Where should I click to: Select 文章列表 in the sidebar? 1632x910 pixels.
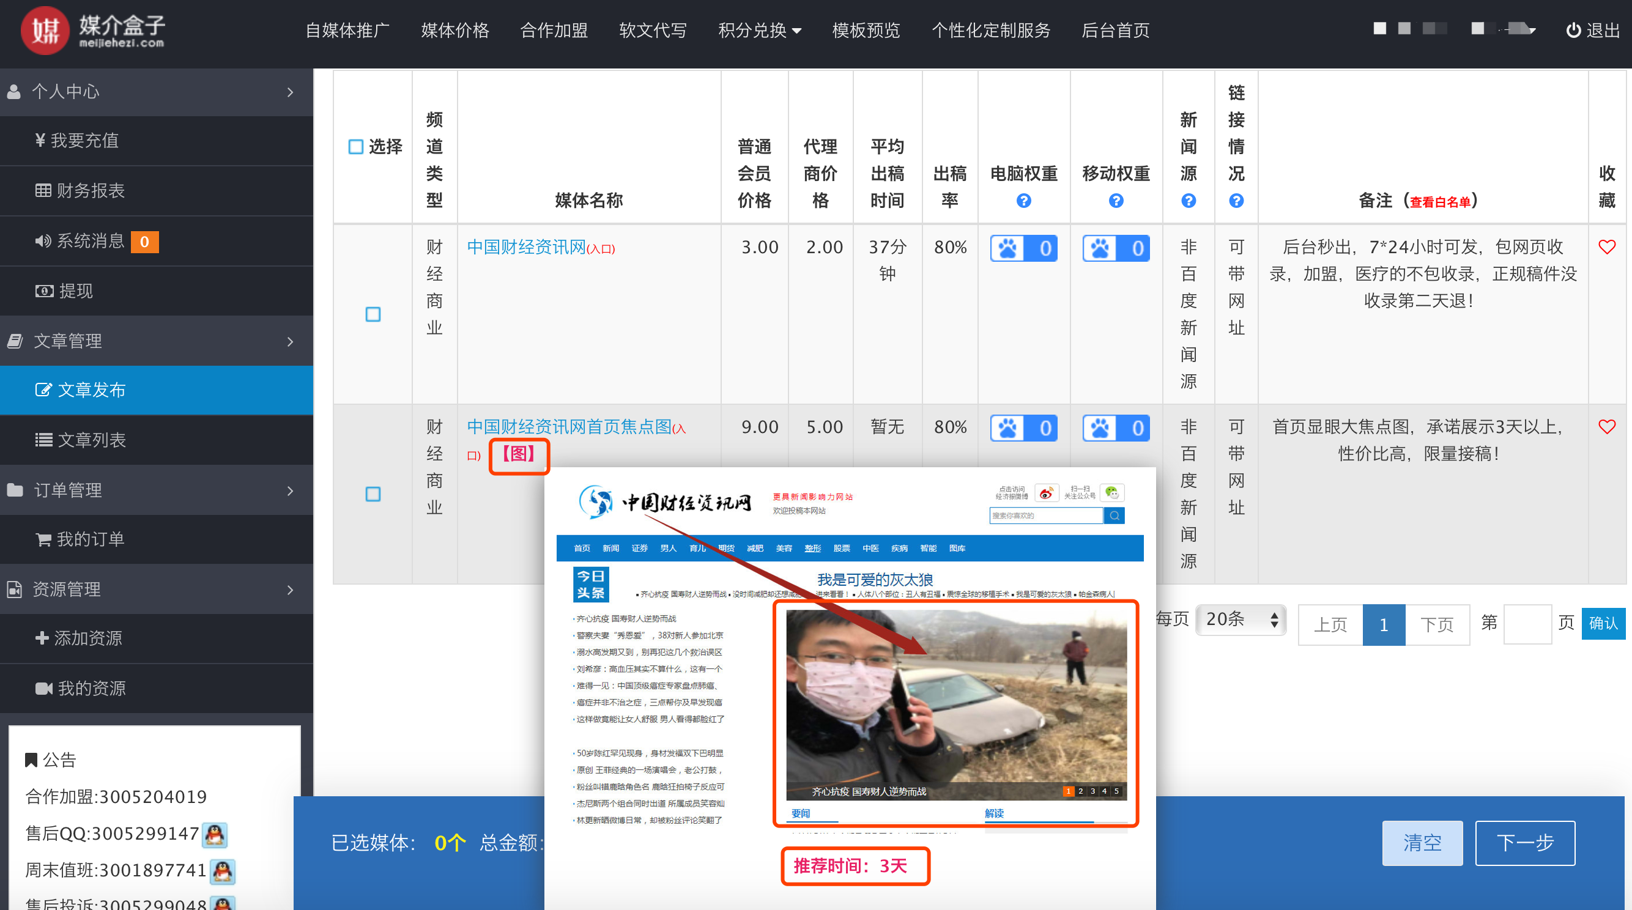click(92, 440)
